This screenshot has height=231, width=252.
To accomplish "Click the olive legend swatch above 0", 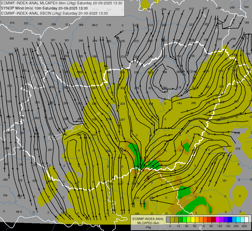I will click(x=172, y=220).
